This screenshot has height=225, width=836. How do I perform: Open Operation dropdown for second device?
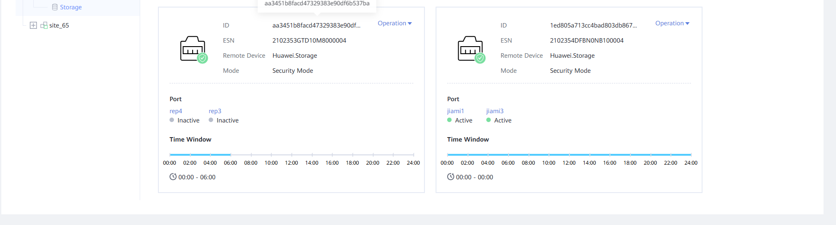pyautogui.click(x=672, y=23)
